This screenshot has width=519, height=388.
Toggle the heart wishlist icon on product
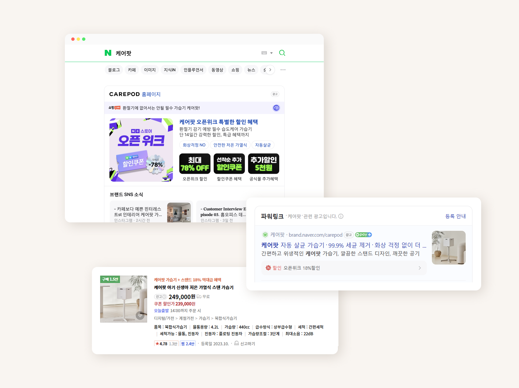140,315
